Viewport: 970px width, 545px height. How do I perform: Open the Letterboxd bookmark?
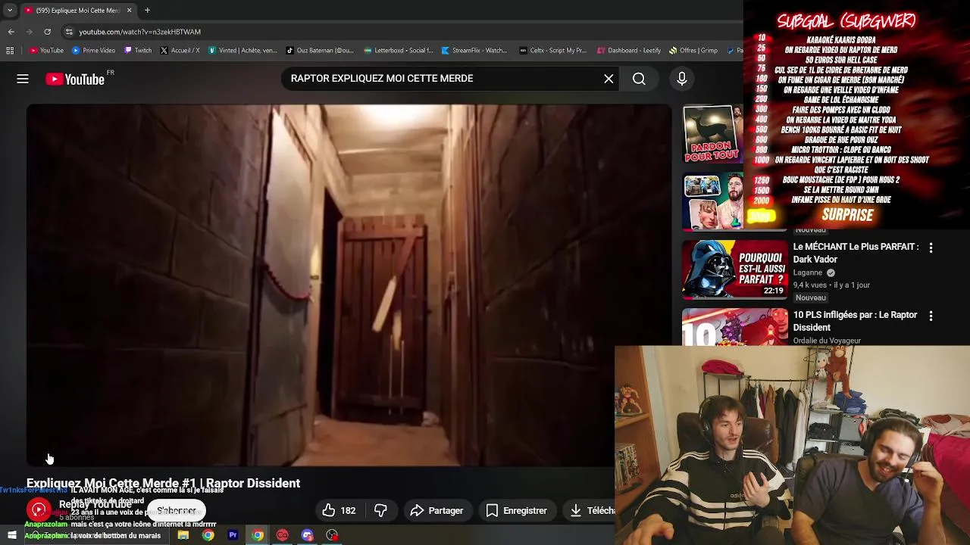[x=399, y=51]
